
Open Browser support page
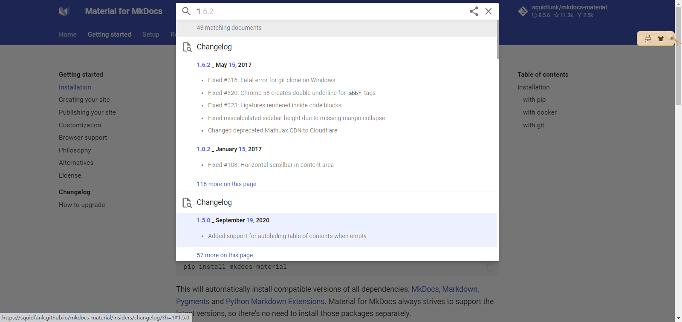click(x=83, y=138)
